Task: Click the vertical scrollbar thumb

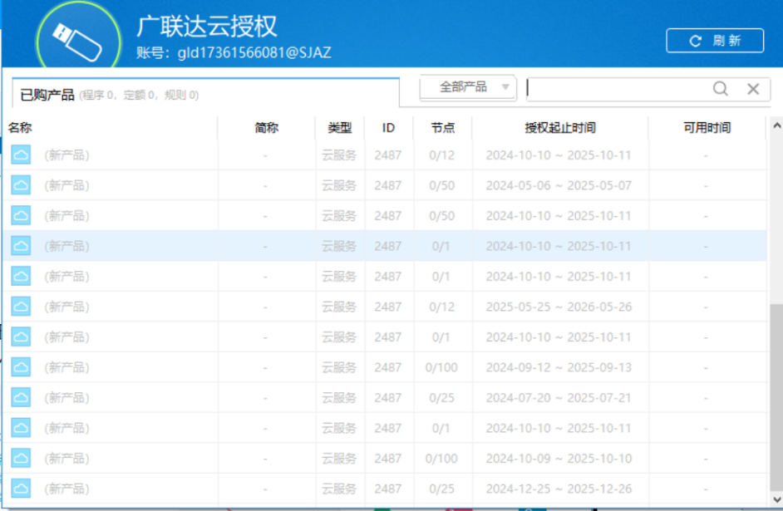Action: pyautogui.click(x=776, y=398)
